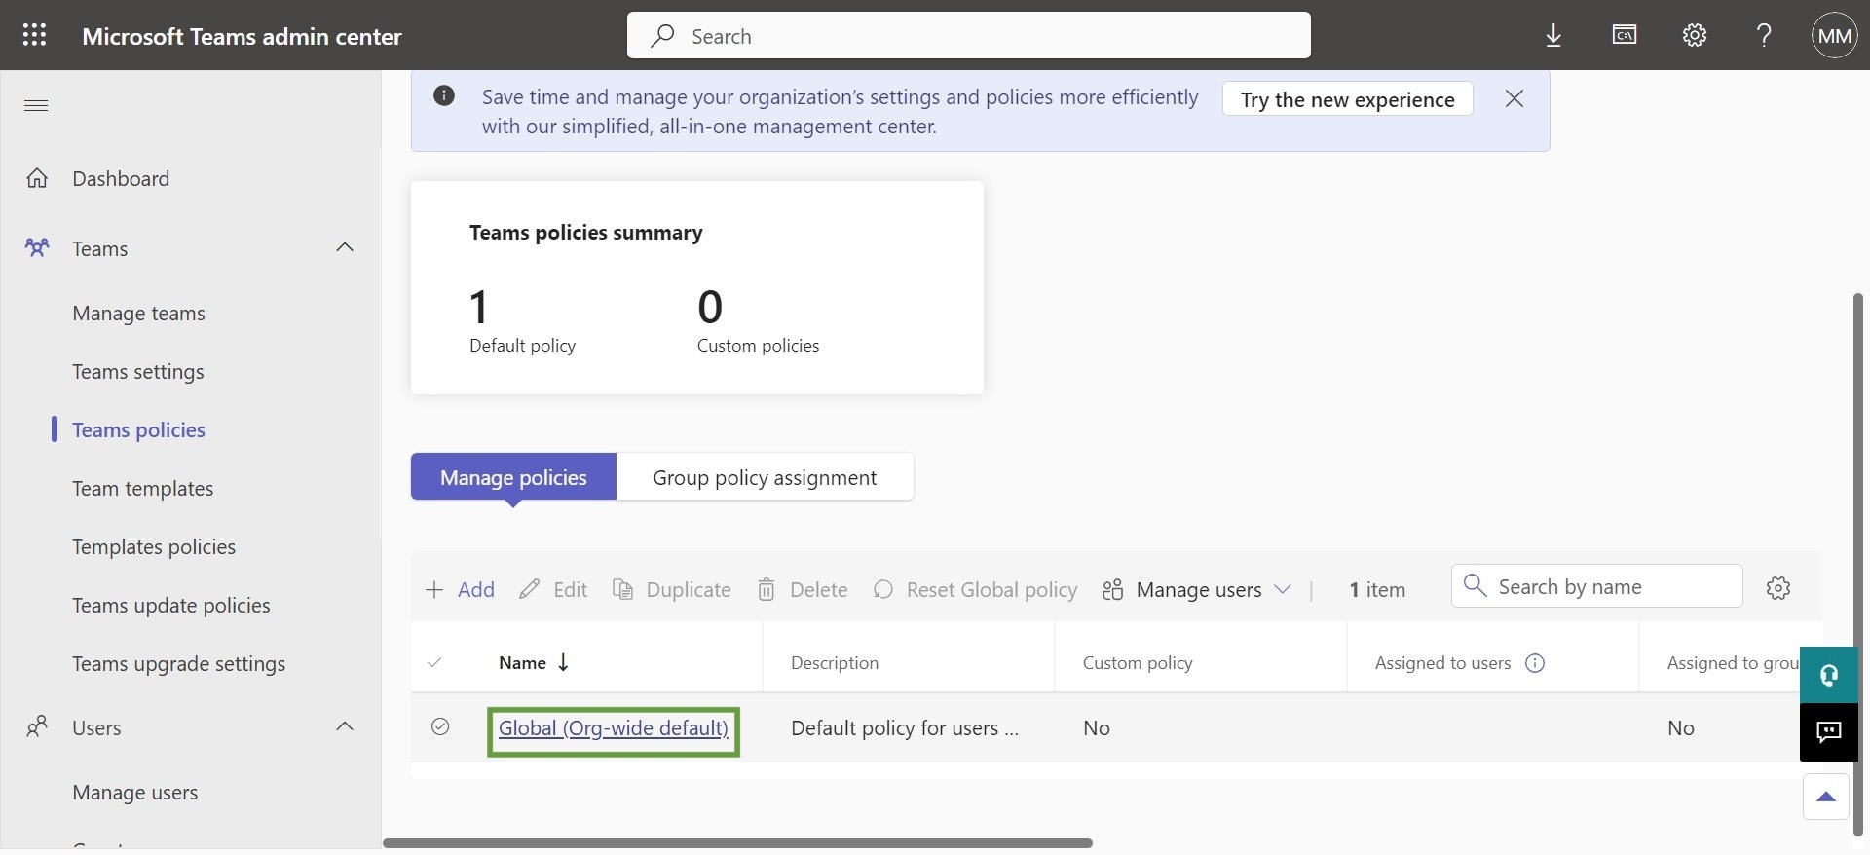Click the info icon in the banner
Image resolution: width=1870 pixels, height=855 pixels.
[x=444, y=95]
